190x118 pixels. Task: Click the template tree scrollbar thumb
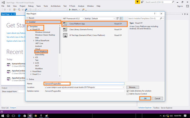60,40
